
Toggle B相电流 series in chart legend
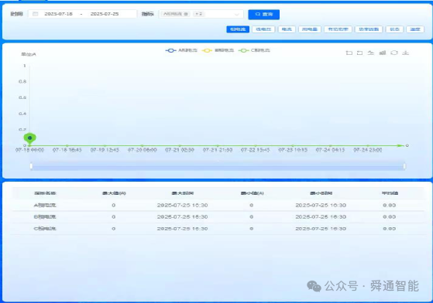pos(218,50)
